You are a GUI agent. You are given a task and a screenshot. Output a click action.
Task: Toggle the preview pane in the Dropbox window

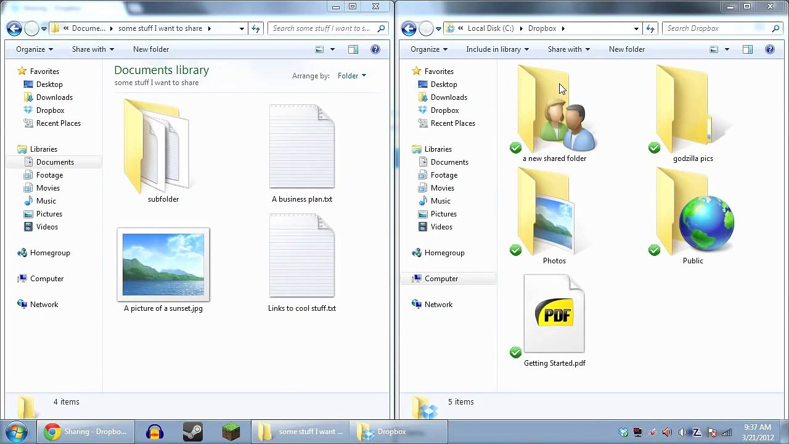[x=747, y=49]
